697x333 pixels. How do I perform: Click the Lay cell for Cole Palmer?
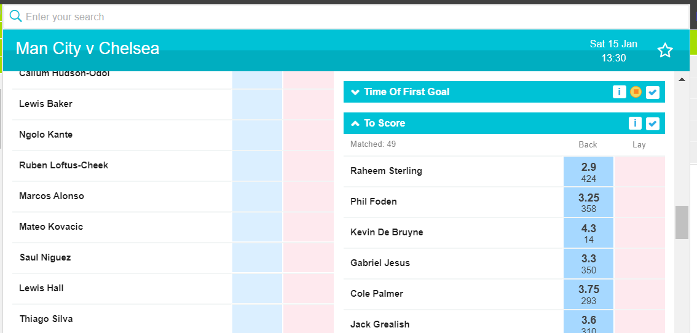(x=640, y=294)
